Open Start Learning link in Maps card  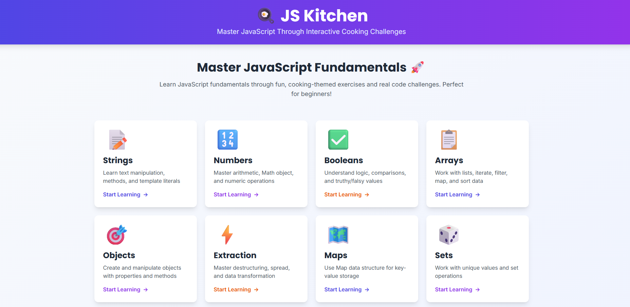[x=347, y=290]
